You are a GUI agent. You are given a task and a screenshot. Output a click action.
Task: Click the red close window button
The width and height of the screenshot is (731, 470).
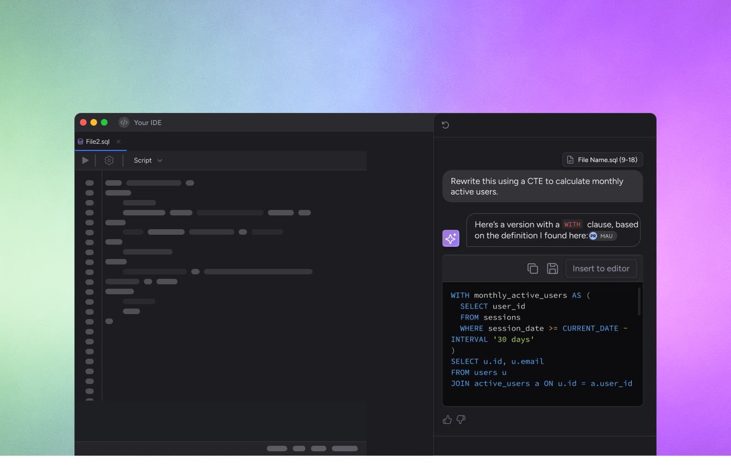[x=83, y=122]
